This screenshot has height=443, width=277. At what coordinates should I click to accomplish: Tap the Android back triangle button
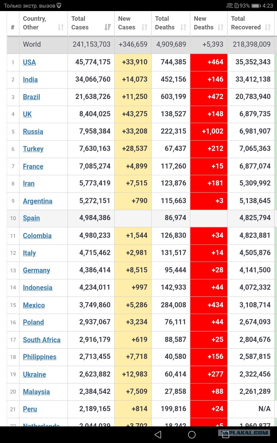coord(158,434)
